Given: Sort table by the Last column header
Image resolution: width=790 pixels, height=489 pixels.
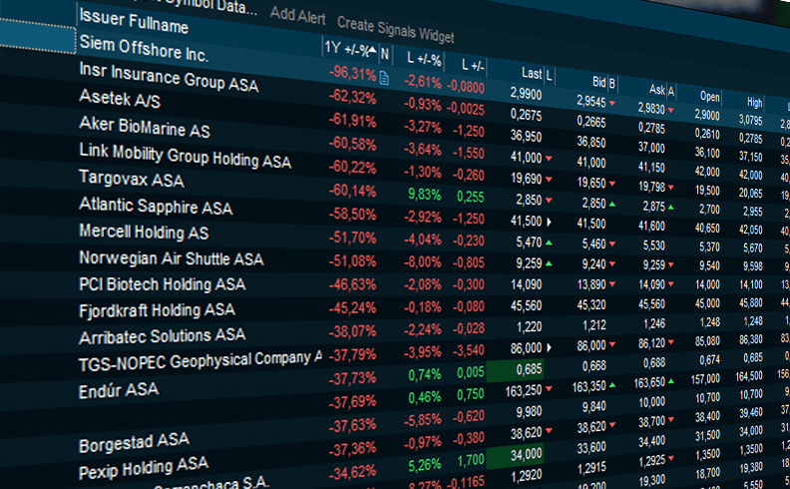Looking at the screenshot, I should [532, 73].
